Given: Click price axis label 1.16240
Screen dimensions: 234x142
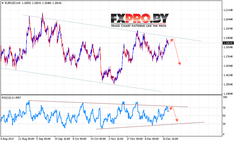Looking at the screenshot, I should (228, 75).
